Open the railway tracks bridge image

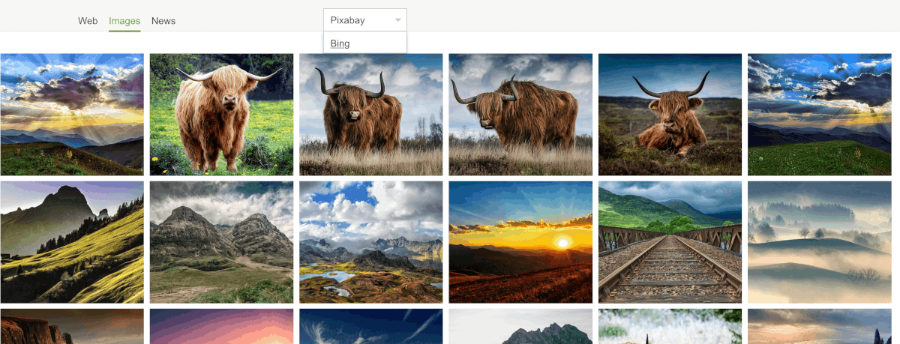tap(670, 242)
